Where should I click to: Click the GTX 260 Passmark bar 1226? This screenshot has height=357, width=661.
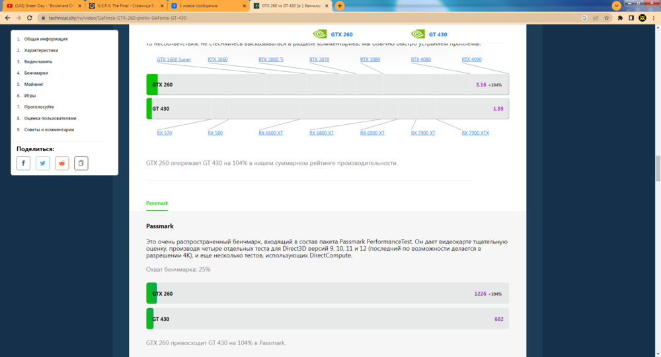click(328, 294)
